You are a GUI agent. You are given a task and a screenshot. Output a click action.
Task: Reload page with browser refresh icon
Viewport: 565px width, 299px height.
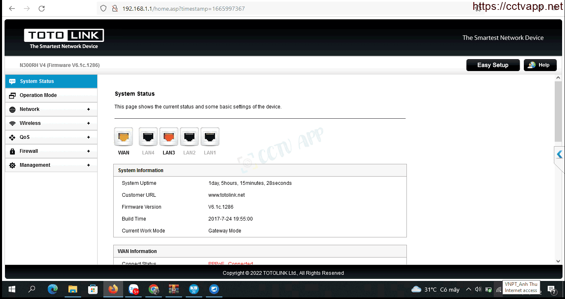tap(42, 8)
